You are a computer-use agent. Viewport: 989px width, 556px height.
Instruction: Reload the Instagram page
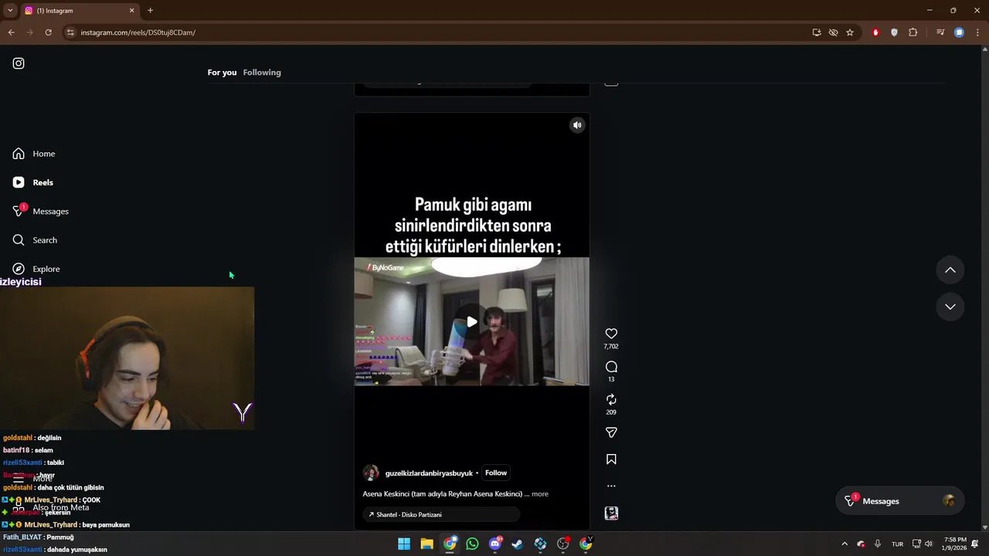(48, 32)
